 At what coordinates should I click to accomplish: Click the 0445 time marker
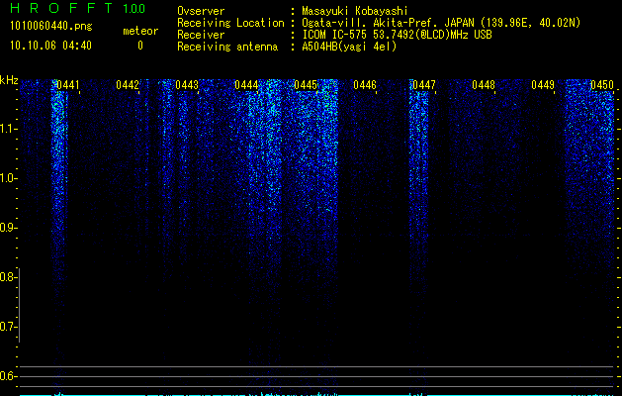306,85
